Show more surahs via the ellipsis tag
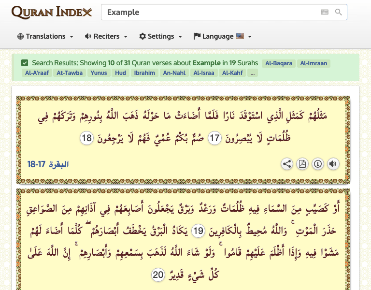The height and width of the screenshot is (290, 371). point(253,73)
